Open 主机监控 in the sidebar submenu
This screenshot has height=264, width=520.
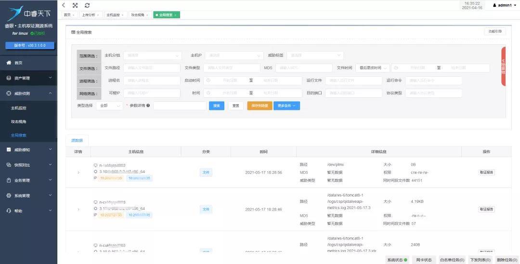tap(19, 108)
